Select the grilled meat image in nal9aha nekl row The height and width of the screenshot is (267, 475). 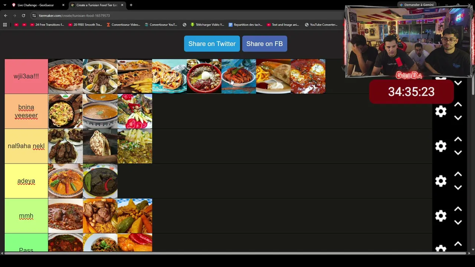(65, 146)
